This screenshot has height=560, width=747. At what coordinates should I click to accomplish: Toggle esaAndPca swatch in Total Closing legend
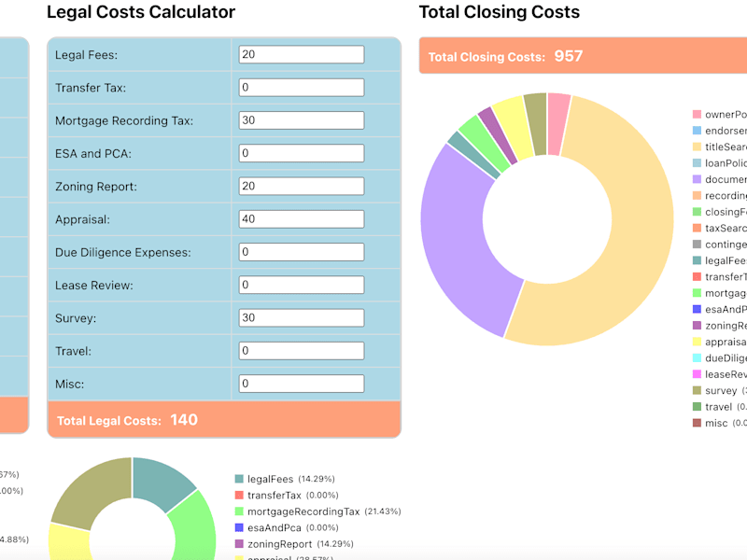click(x=697, y=309)
